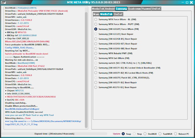Switch to the Samsung tab
This screenshot has width=195, height=138.
tap(121, 9)
